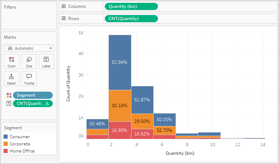Click the Columns shelf icon
Image resolution: width=279 pixels, height=164 pixels.
[64, 6]
